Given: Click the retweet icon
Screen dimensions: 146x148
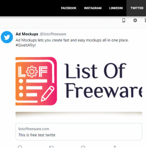Looking at the screenshot, I should tap(51, 147).
